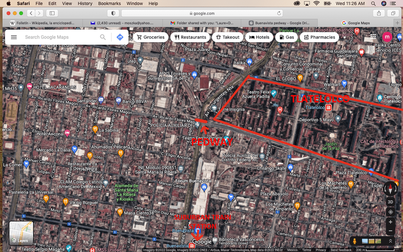Select the Tlatelolco metro station icon

[328, 108]
